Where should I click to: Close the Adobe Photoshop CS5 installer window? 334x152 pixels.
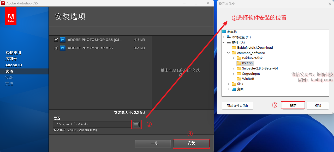pyautogui.click(x=208, y=3)
